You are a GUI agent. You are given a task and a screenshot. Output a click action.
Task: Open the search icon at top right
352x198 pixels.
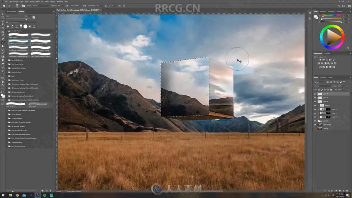[339, 6]
